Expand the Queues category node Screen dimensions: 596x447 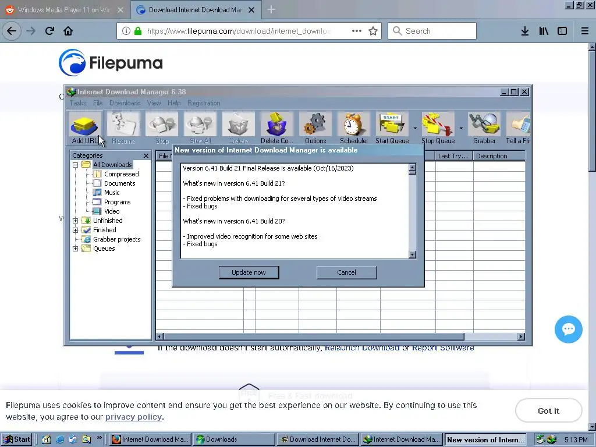75,249
